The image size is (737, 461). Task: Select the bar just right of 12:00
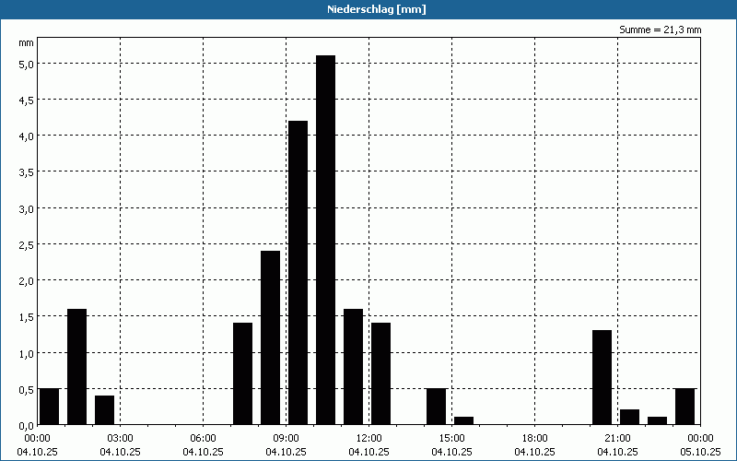(380, 373)
